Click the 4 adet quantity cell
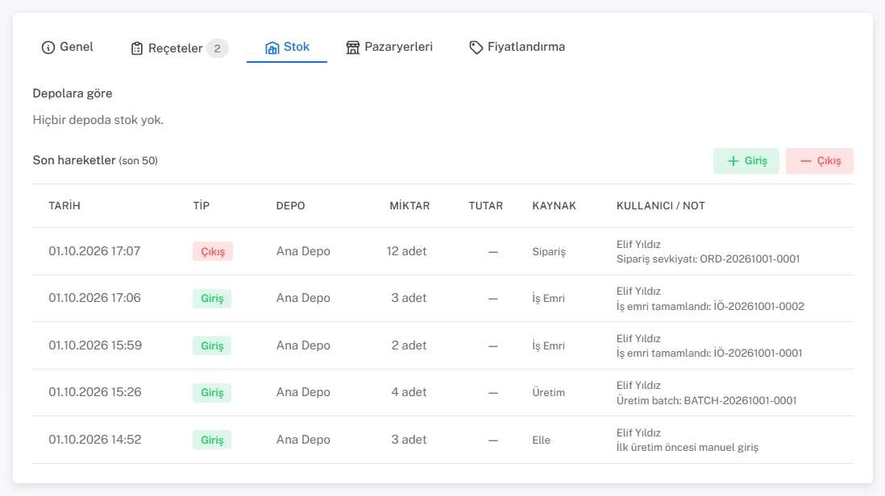 coord(409,392)
